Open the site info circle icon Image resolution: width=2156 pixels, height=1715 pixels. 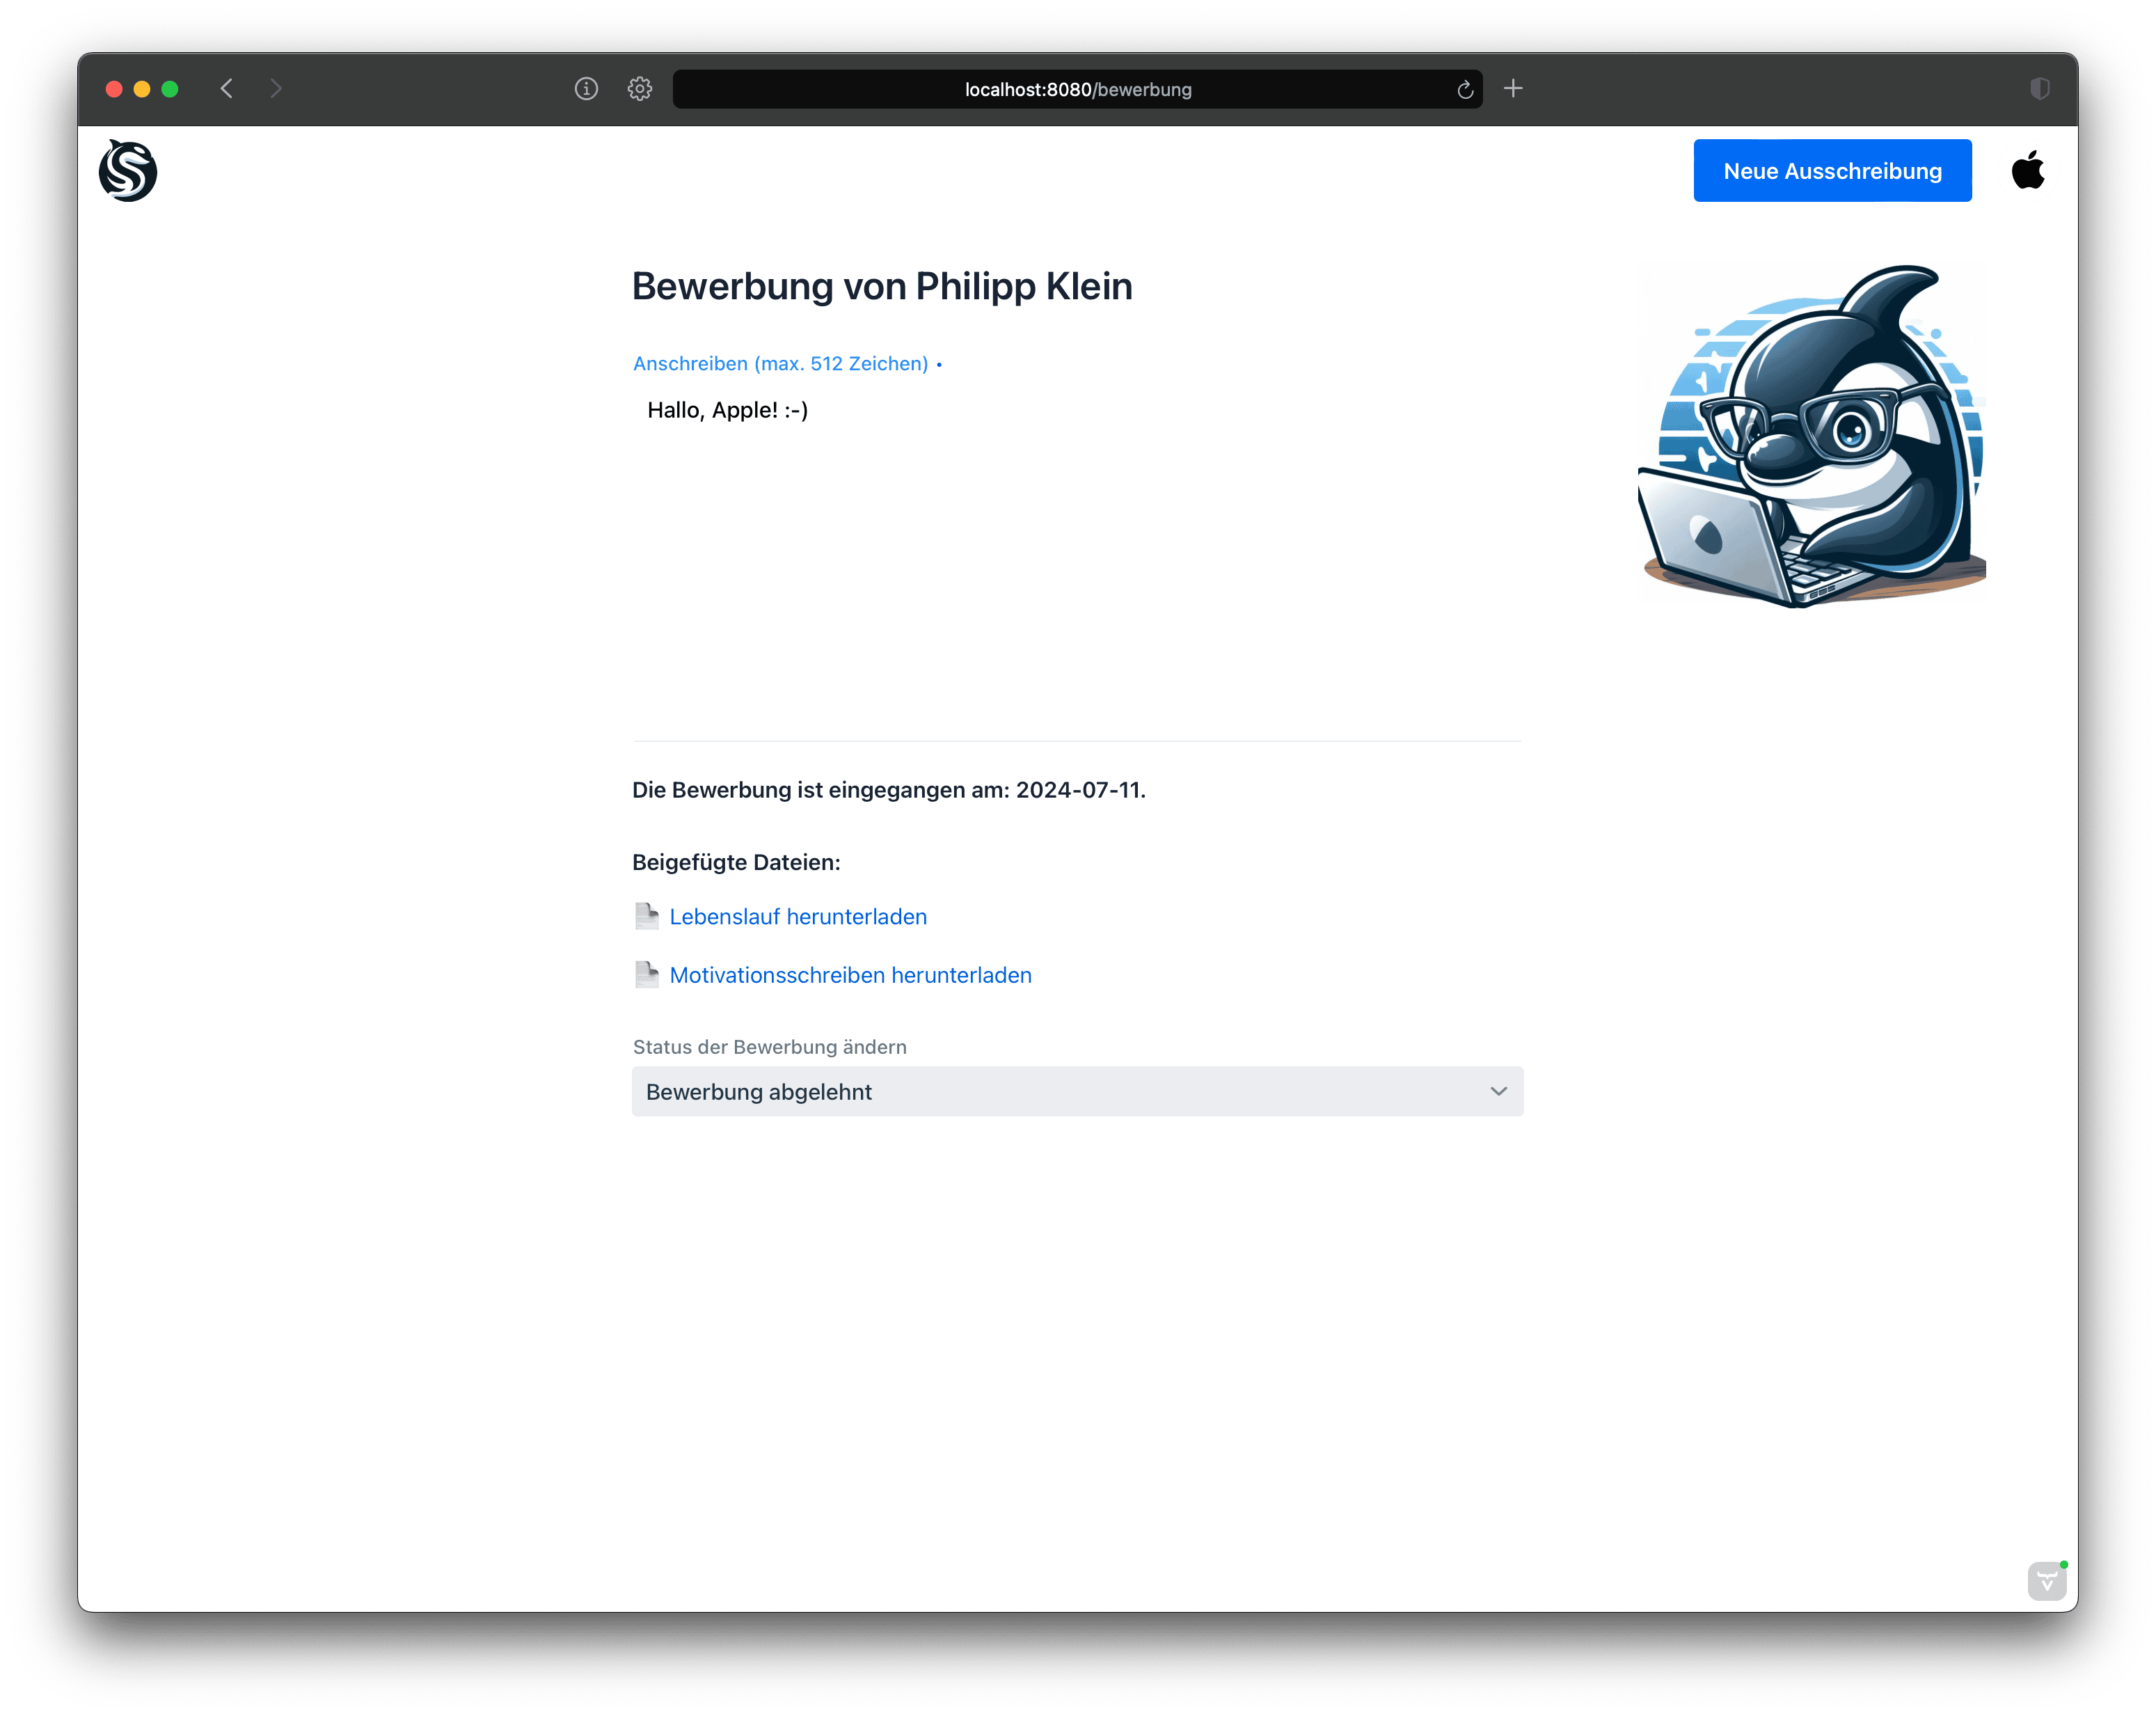point(586,89)
